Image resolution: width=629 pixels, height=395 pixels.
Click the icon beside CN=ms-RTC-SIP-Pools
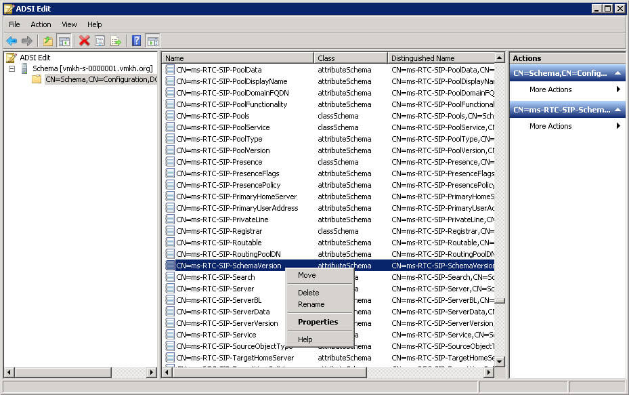170,116
